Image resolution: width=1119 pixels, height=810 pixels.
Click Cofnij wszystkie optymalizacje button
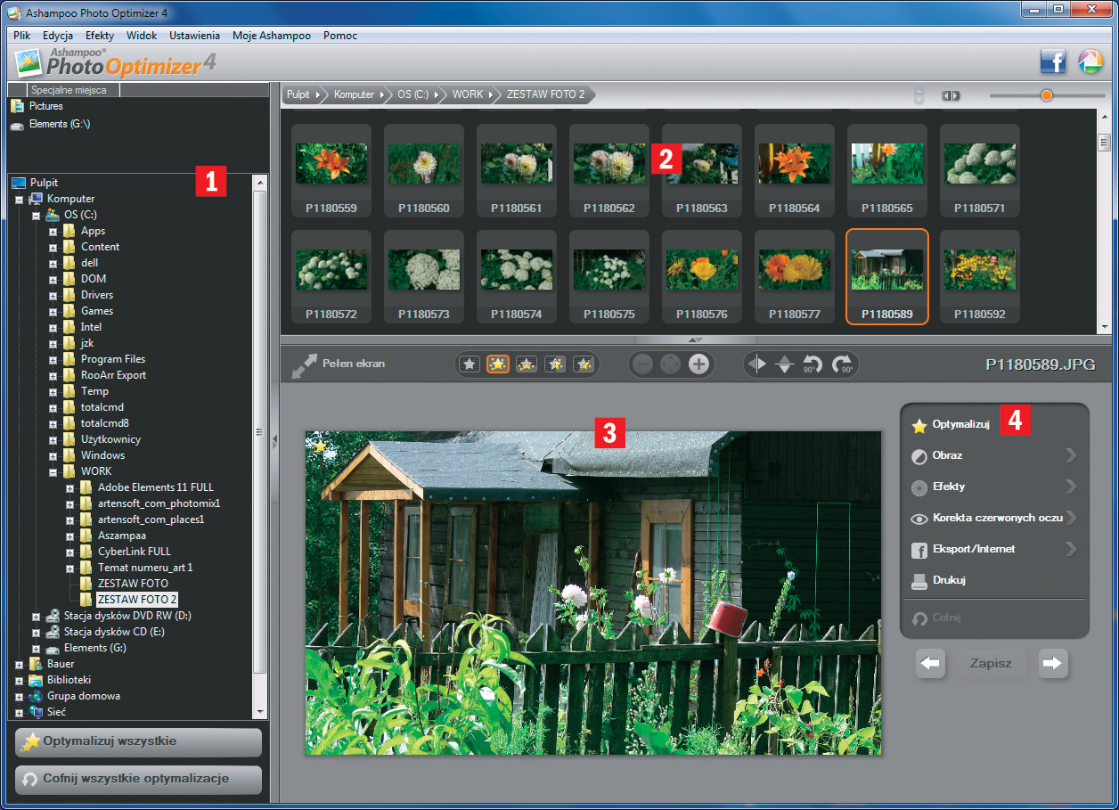pyautogui.click(x=139, y=779)
